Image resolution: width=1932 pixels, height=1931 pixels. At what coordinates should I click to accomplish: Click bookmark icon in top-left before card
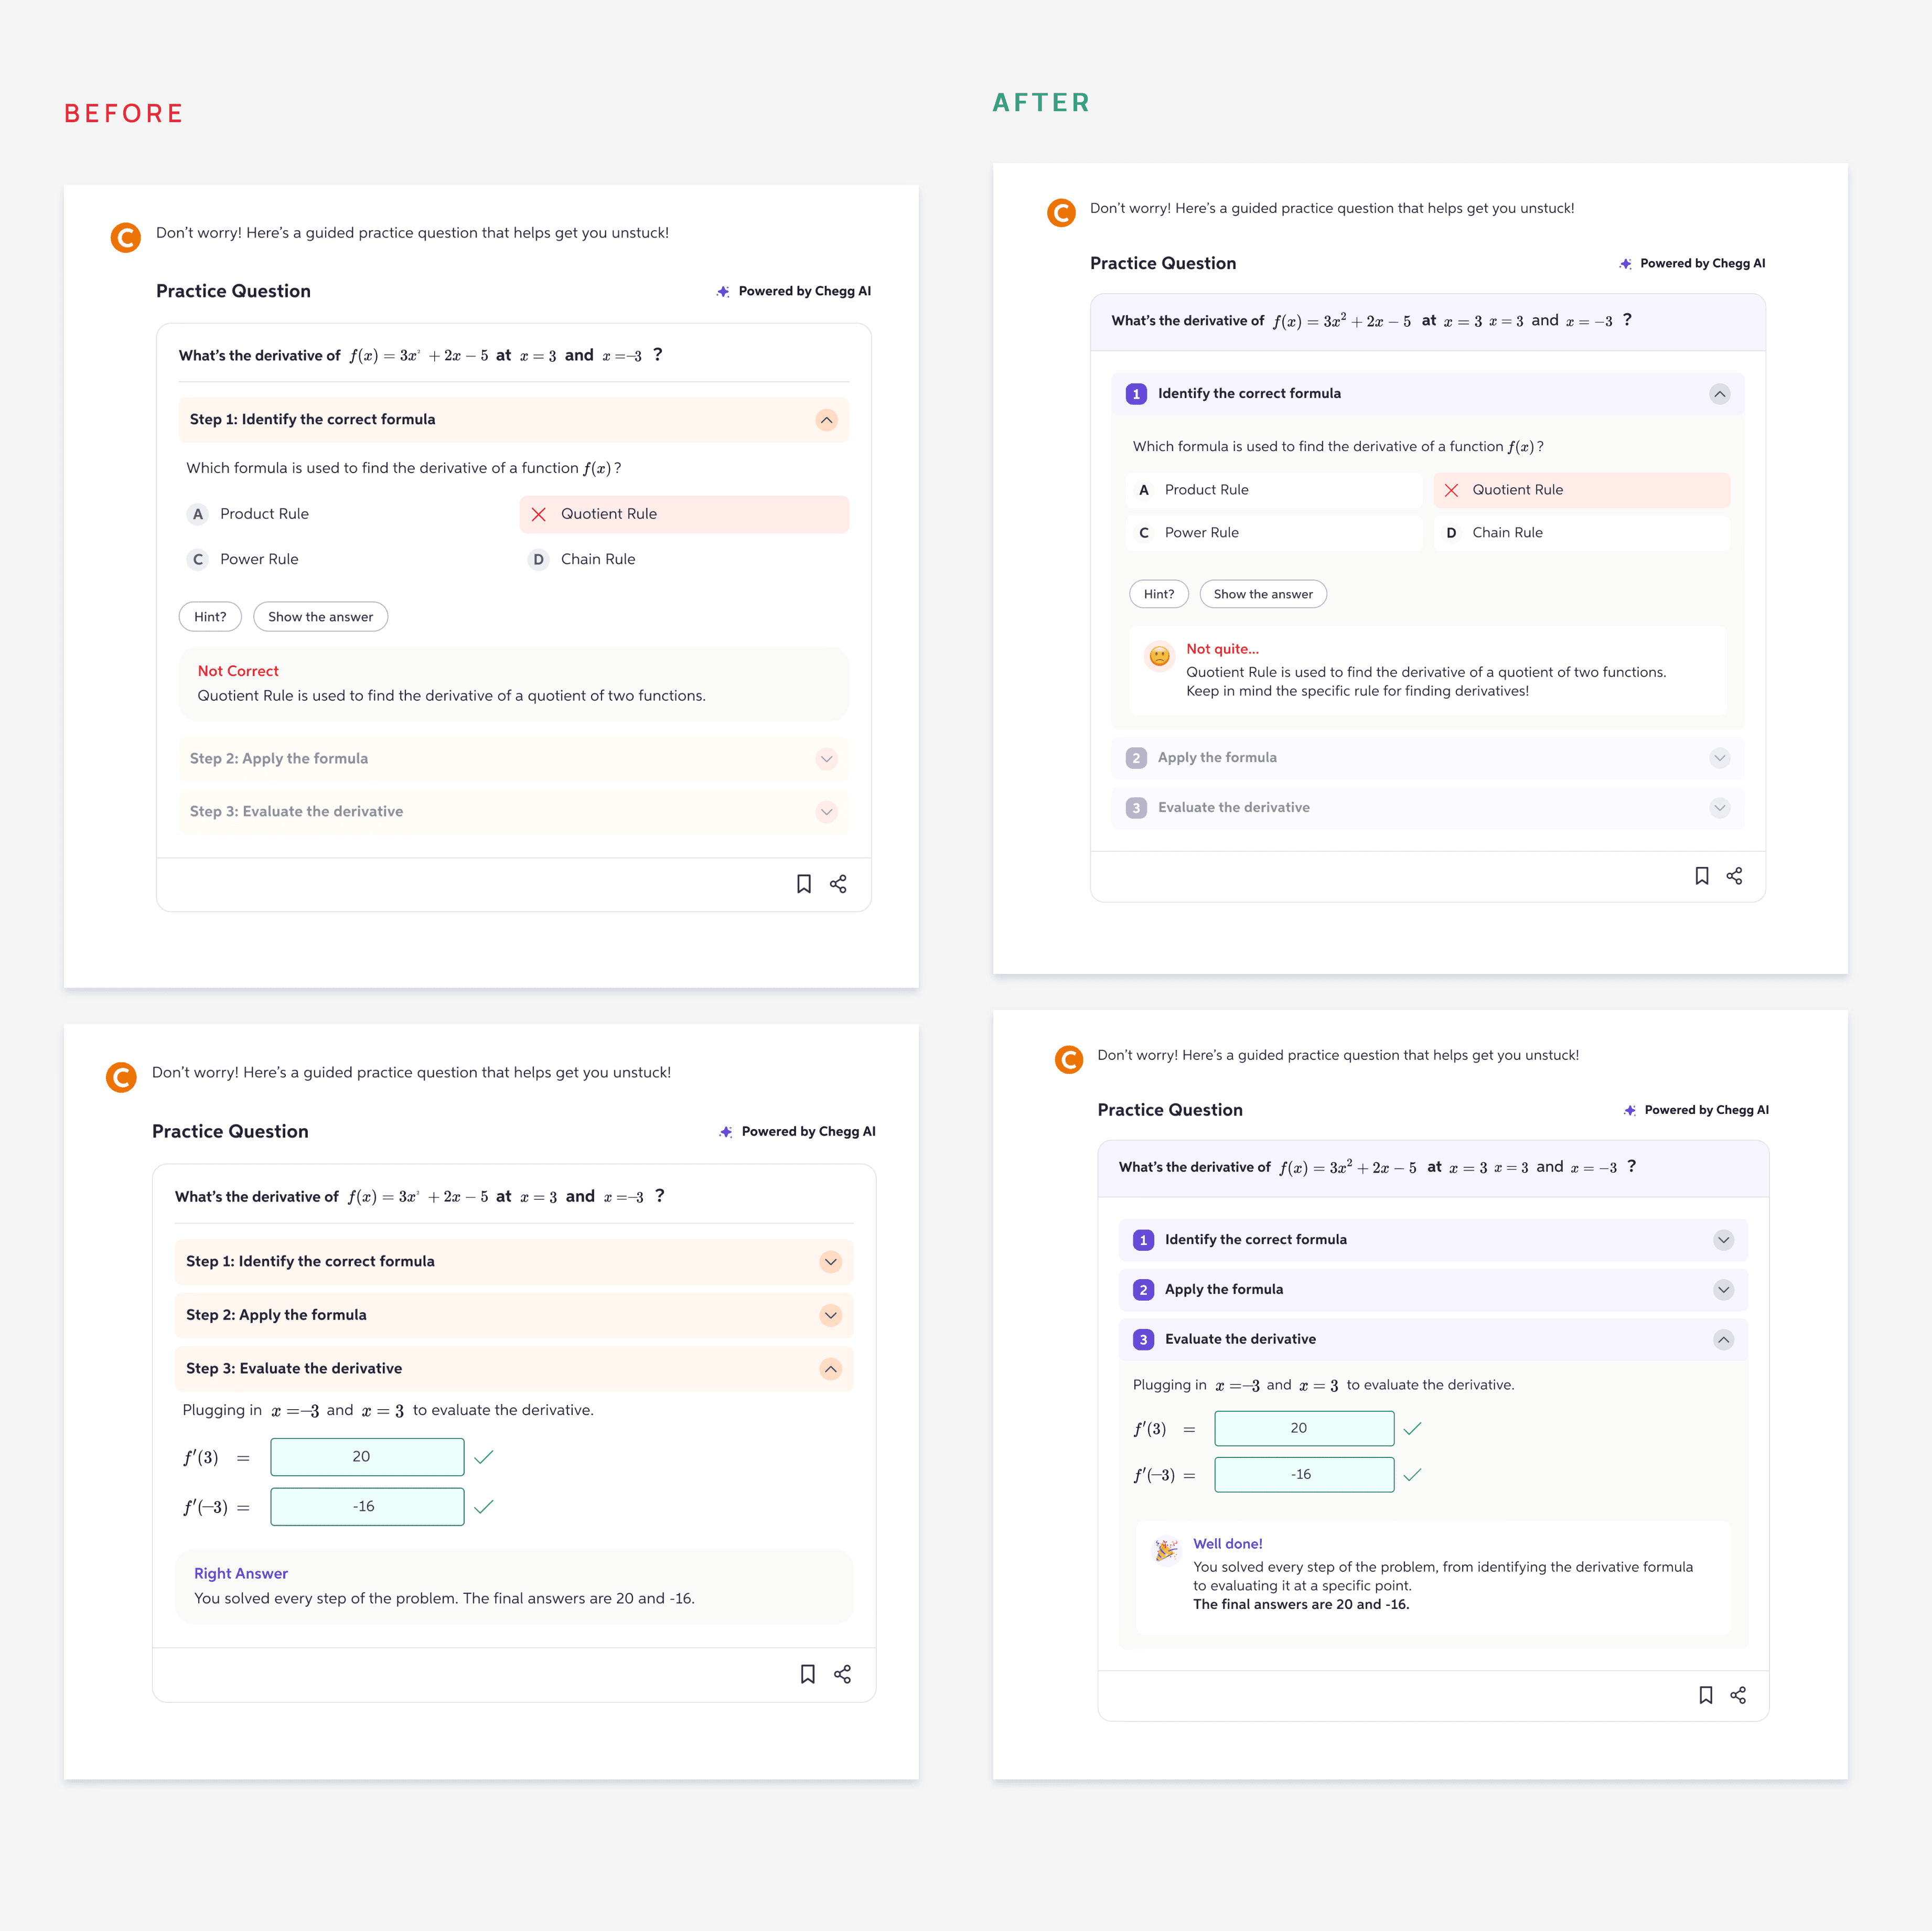[x=803, y=884]
